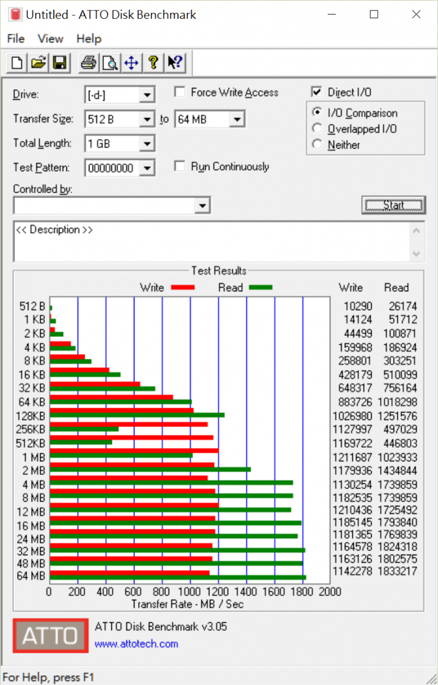Click the write value 10290

pyautogui.click(x=358, y=307)
